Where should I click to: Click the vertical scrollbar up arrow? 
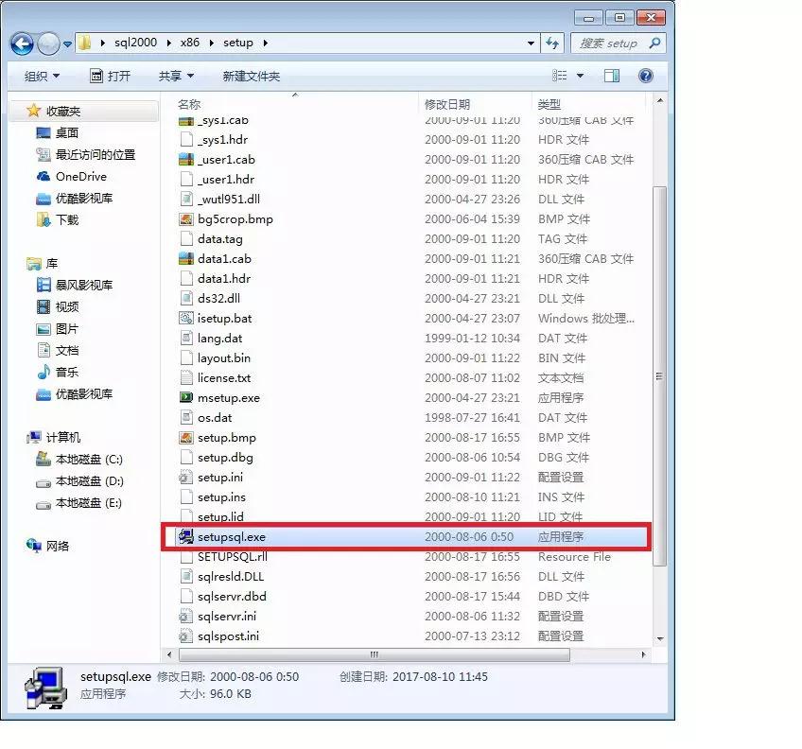(660, 101)
